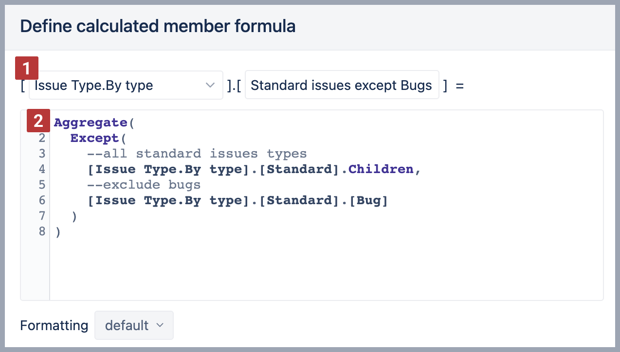Click the "Define calculated member formula" title
The image size is (620, 352).
click(x=158, y=26)
